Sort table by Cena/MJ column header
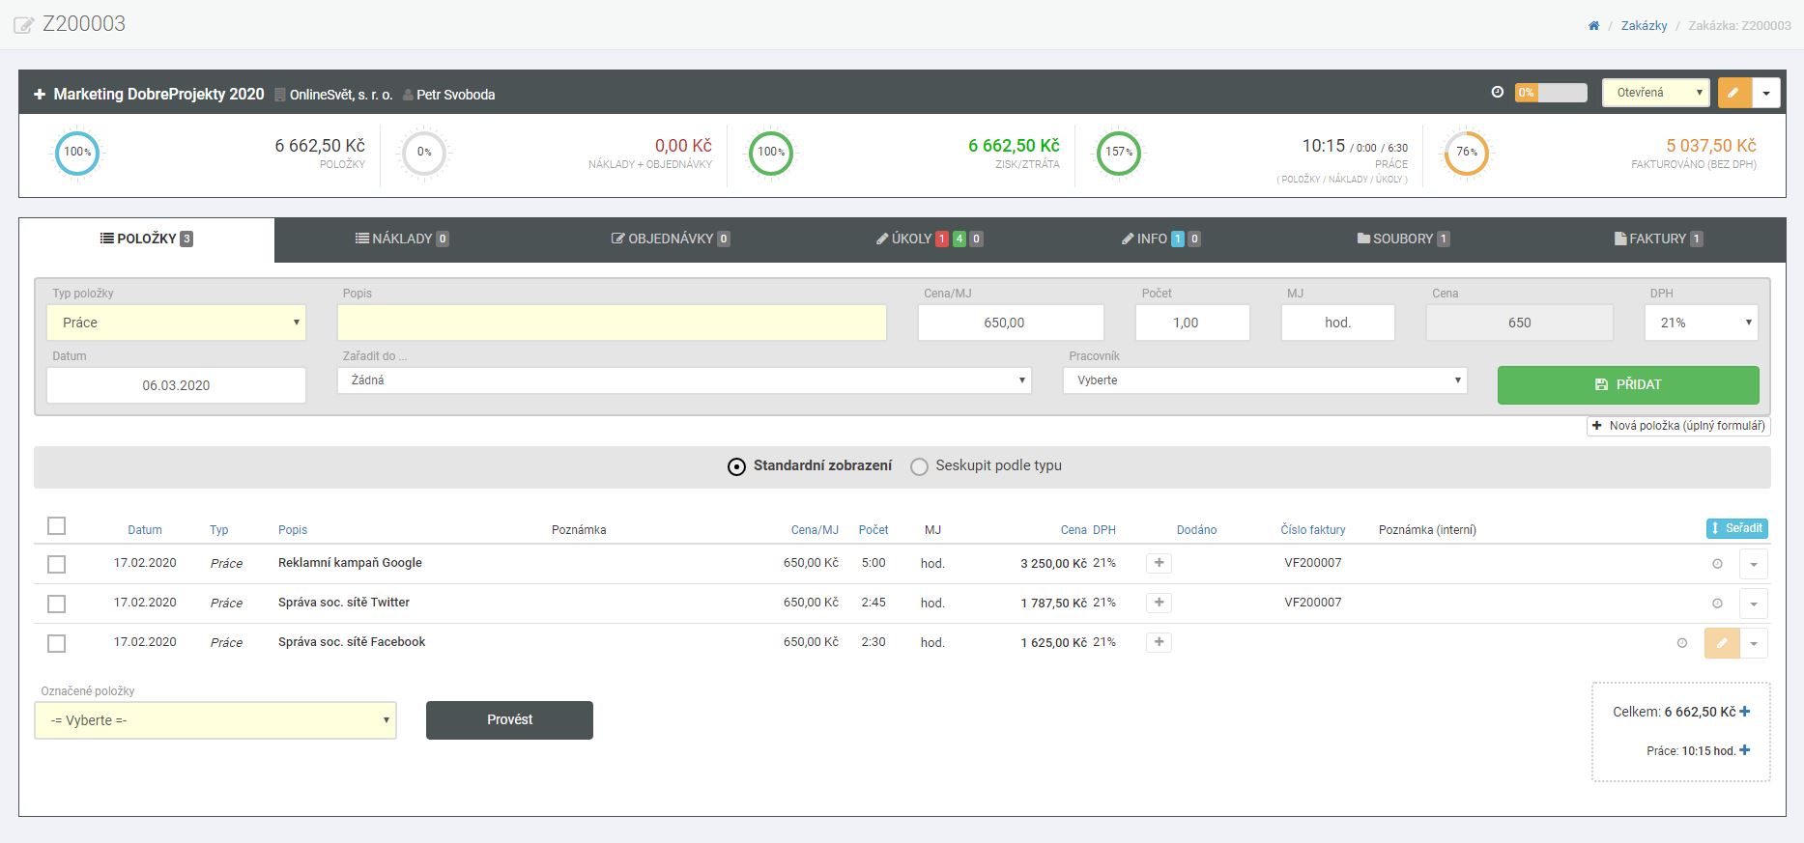 coord(815,530)
